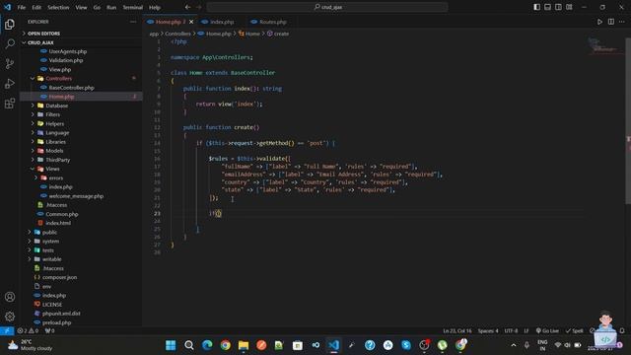The image size is (631, 355).
Task: Click the remote window status icon
Action: click(7, 331)
